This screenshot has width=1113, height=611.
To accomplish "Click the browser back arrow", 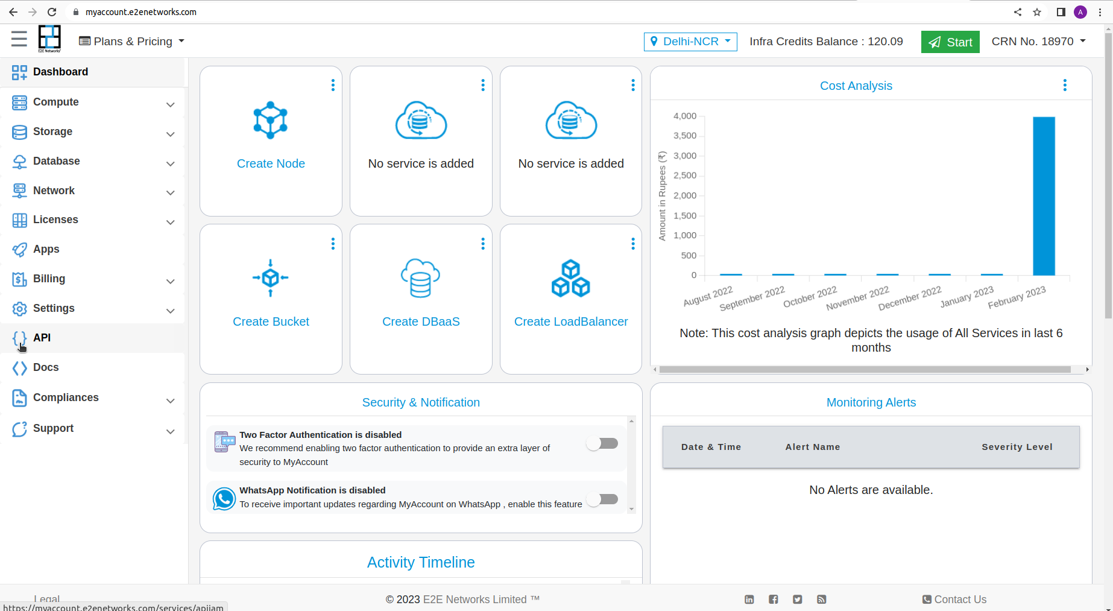I will pyautogui.click(x=13, y=12).
